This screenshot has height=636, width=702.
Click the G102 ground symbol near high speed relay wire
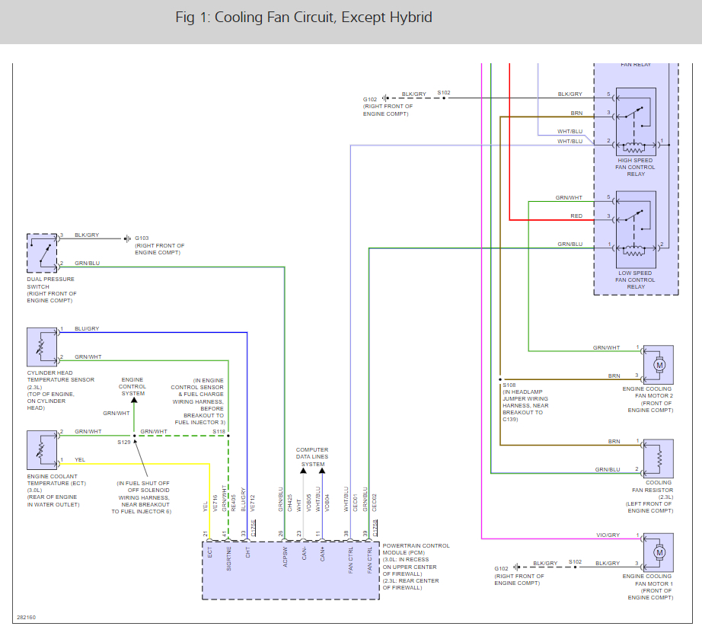click(x=385, y=98)
